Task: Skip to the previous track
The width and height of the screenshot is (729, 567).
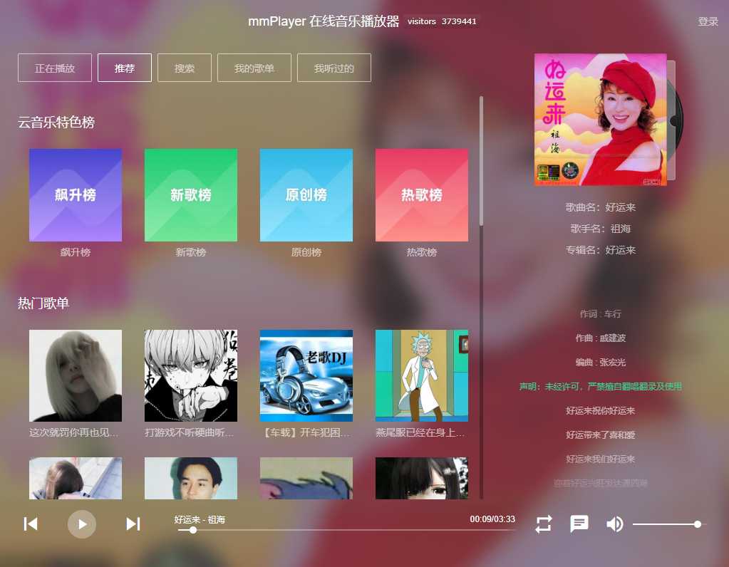Action: (x=30, y=524)
